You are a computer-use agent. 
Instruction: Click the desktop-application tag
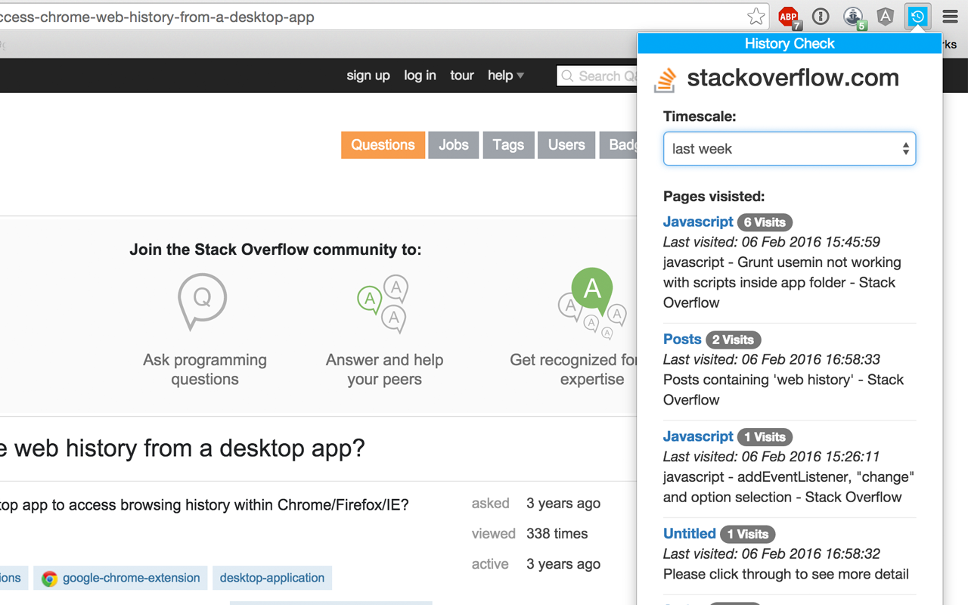pos(272,579)
